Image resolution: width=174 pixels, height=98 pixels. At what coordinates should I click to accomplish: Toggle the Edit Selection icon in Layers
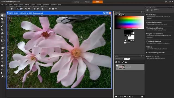116,62
